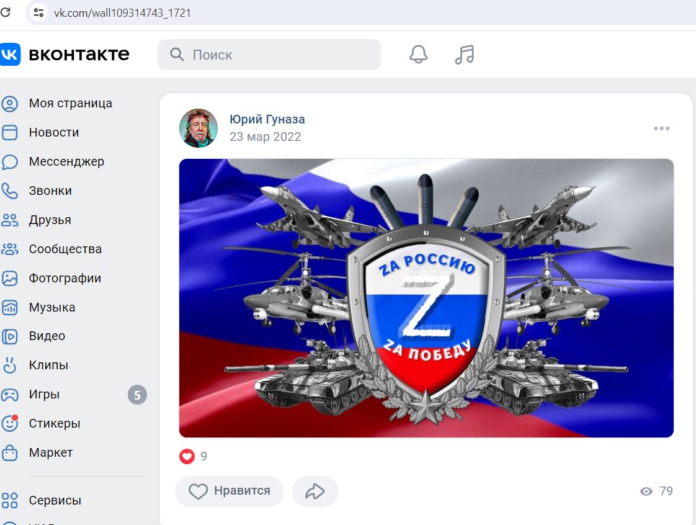Open notifications bell
This screenshot has width=696, height=525.
(x=418, y=54)
